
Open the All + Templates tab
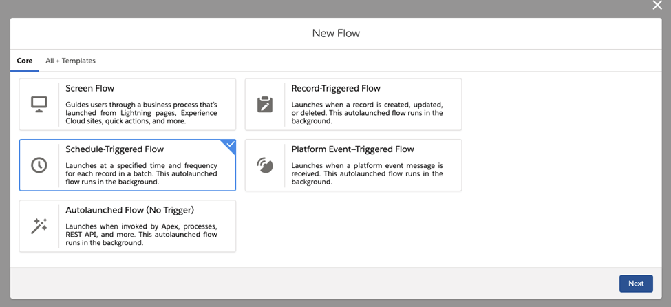[x=71, y=61]
